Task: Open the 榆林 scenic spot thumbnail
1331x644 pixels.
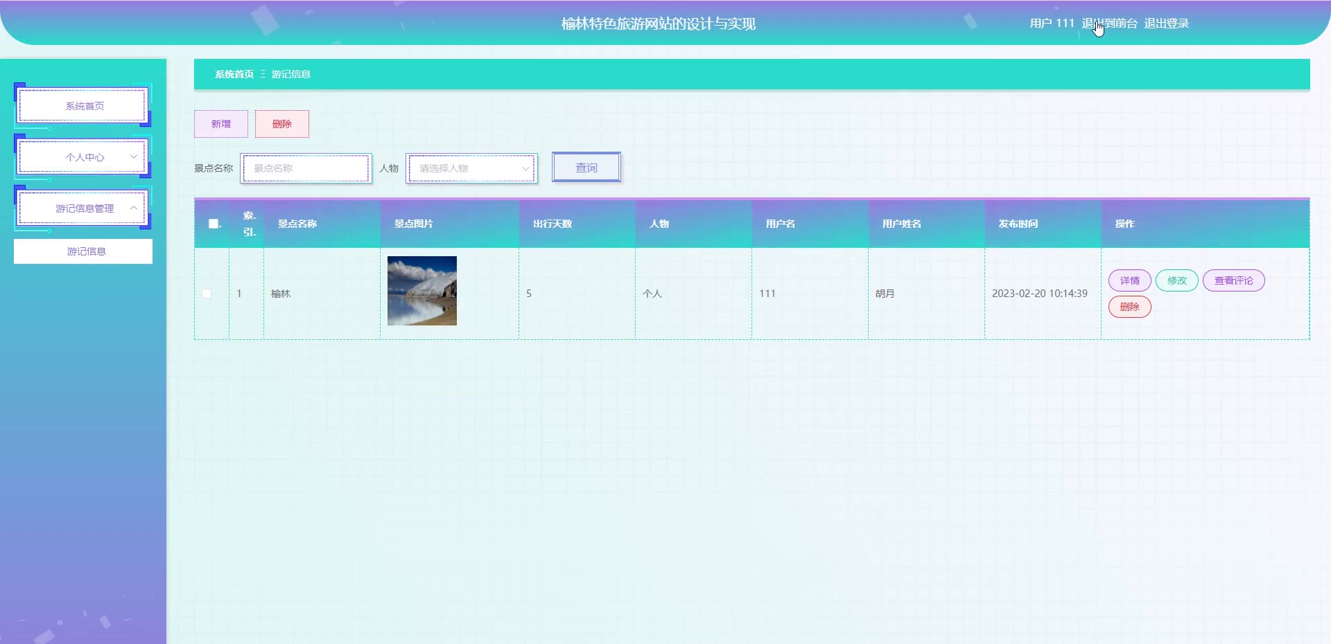Action: [x=422, y=291]
